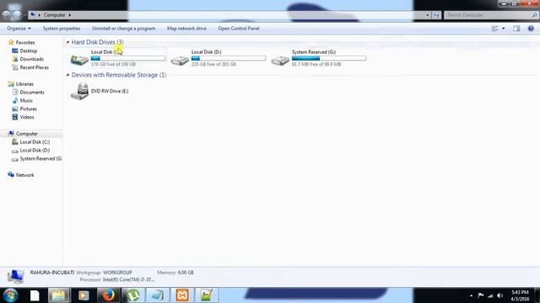This screenshot has width=540, height=303.
Task: Open the view options dropdown arrow
Action: (503, 29)
